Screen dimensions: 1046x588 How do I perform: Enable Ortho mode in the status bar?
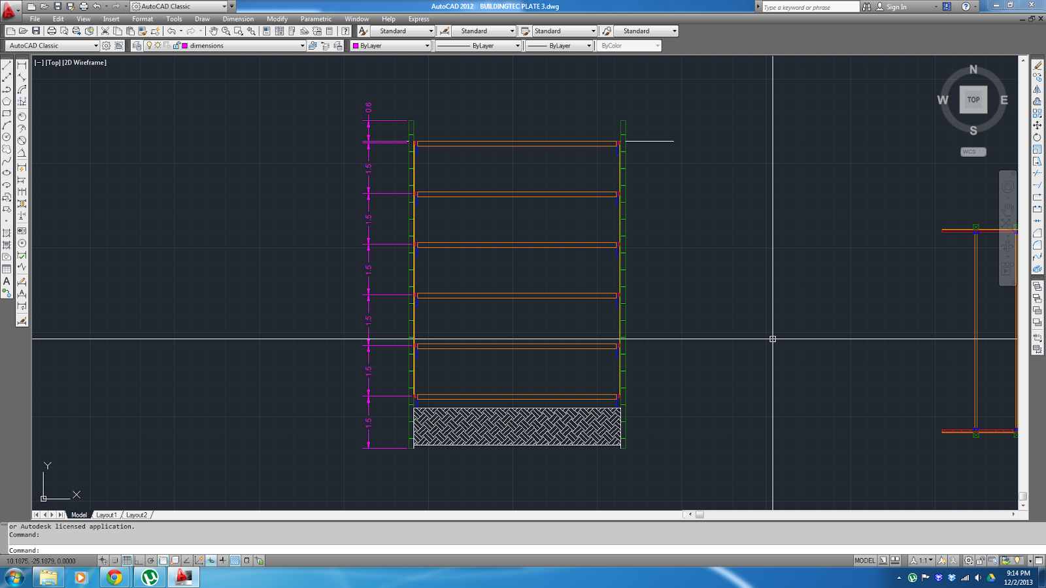tap(139, 560)
